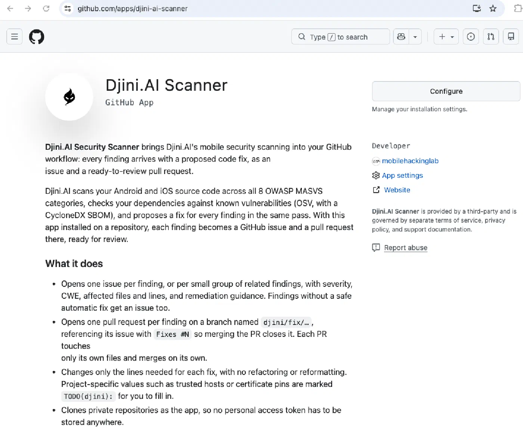Go to GitHub home via Octocat logo
The width and height of the screenshot is (523, 428).
pos(37,37)
